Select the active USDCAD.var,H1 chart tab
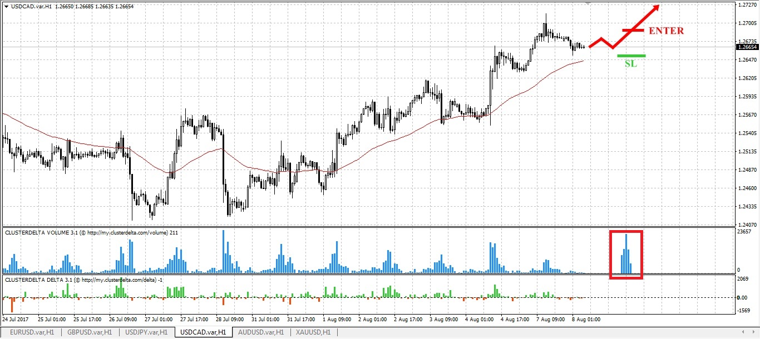760x339 pixels. click(204, 332)
